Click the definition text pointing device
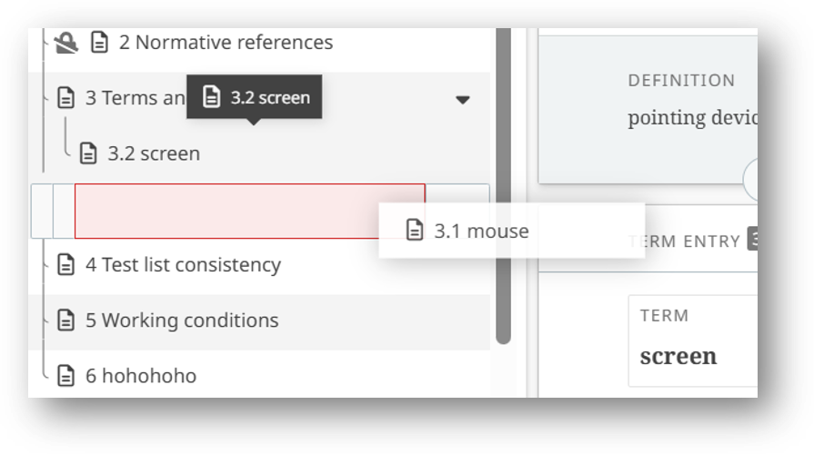 click(692, 118)
